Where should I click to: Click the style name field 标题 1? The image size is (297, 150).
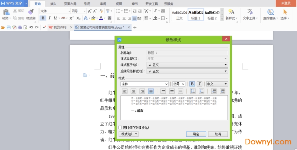click(187, 53)
